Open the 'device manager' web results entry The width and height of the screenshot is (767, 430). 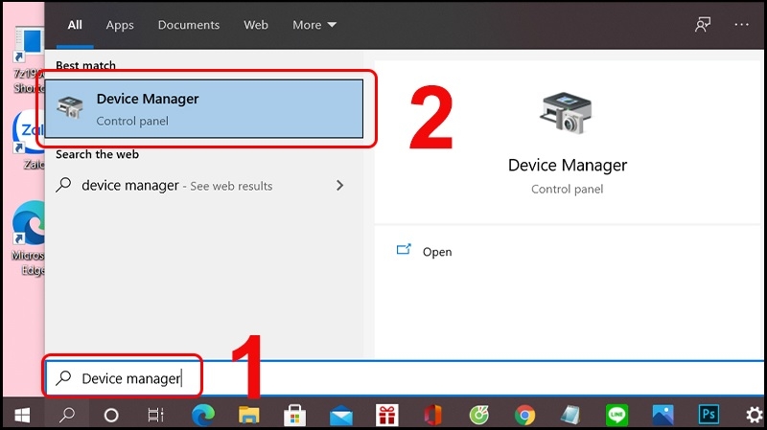coord(204,186)
